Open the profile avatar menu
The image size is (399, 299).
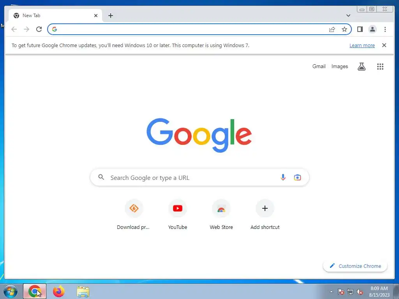[x=373, y=29]
